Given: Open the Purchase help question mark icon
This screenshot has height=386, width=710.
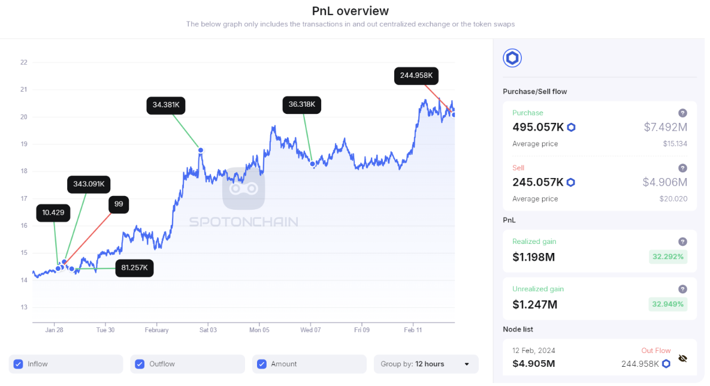Looking at the screenshot, I should coord(682,113).
